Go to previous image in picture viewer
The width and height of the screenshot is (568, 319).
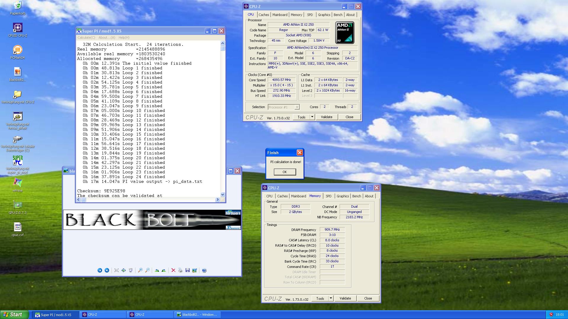point(100,270)
